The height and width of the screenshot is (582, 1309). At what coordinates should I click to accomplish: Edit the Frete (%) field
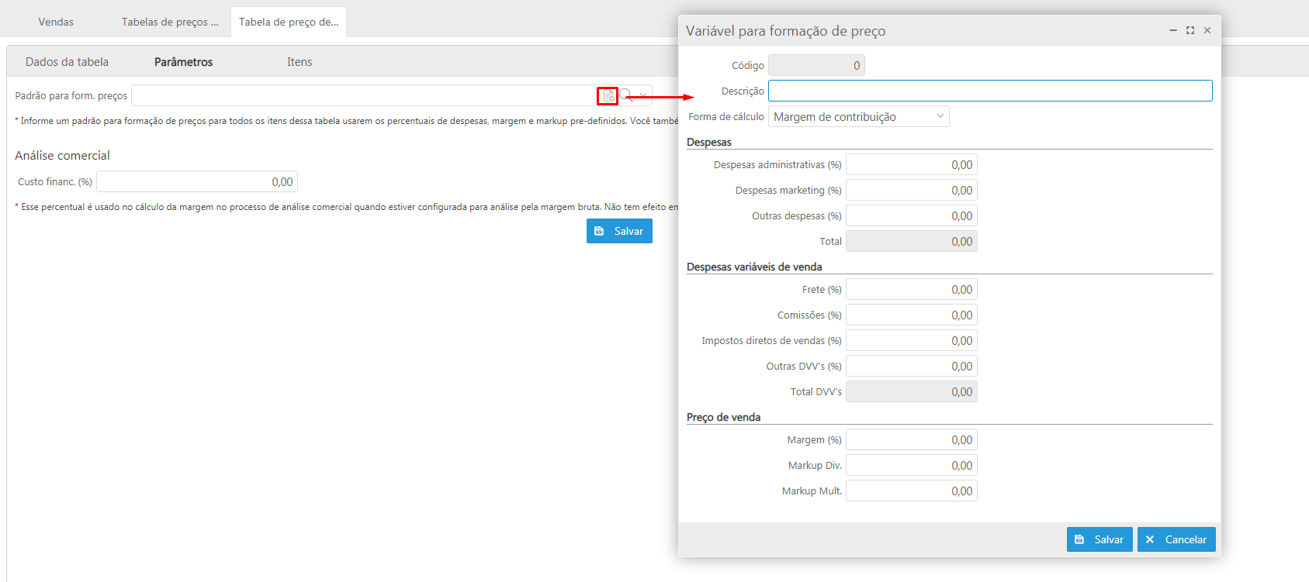pyautogui.click(x=912, y=289)
